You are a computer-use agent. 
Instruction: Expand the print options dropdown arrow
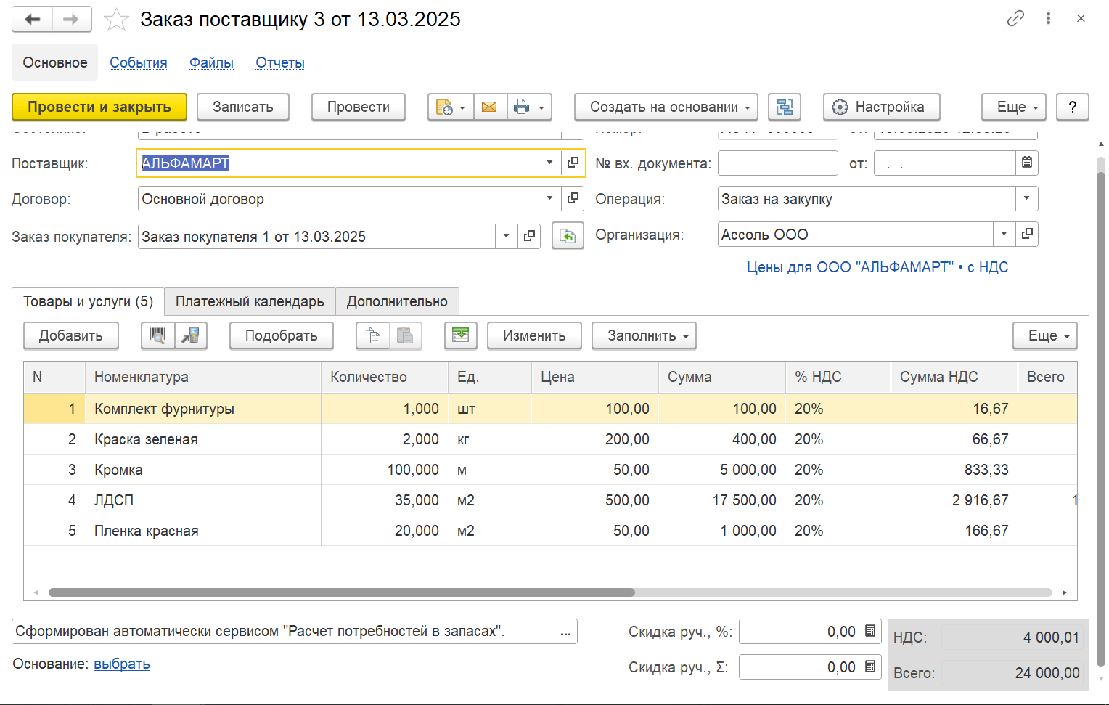541,107
